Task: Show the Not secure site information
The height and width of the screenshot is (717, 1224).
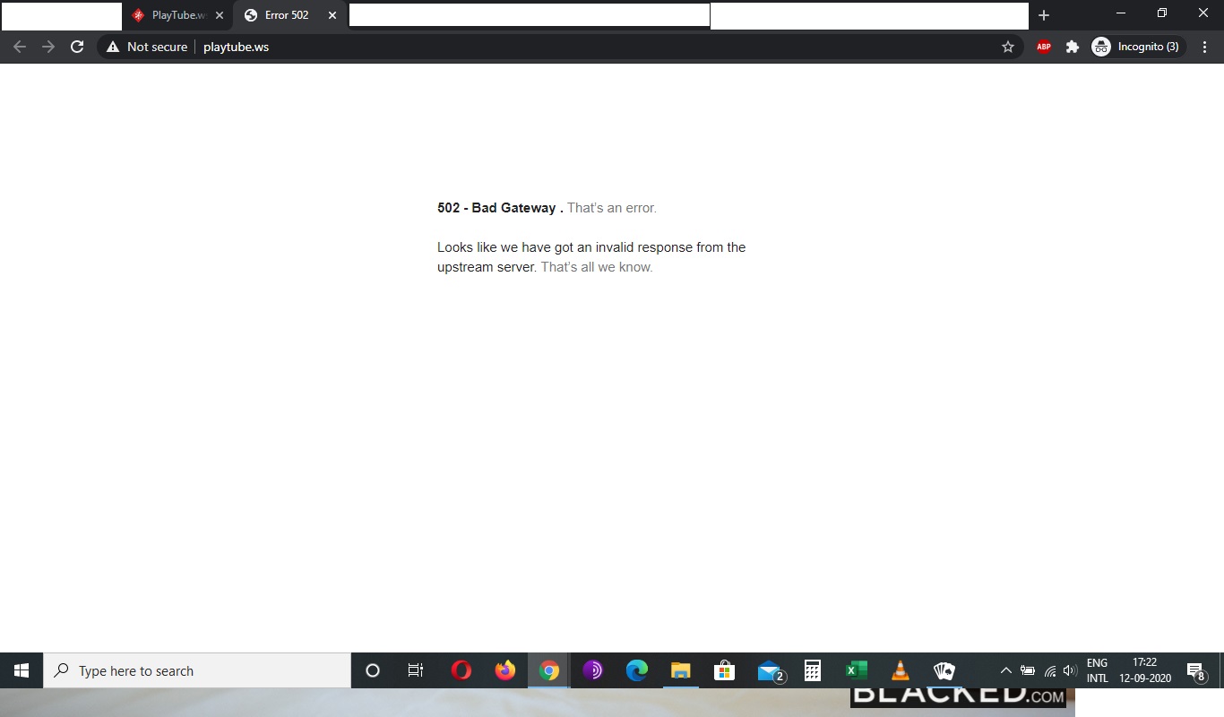Action: 147,47
